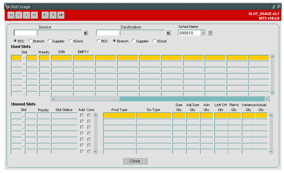Go to next record with > button
284x173 pixels.
click(x=26, y=15)
